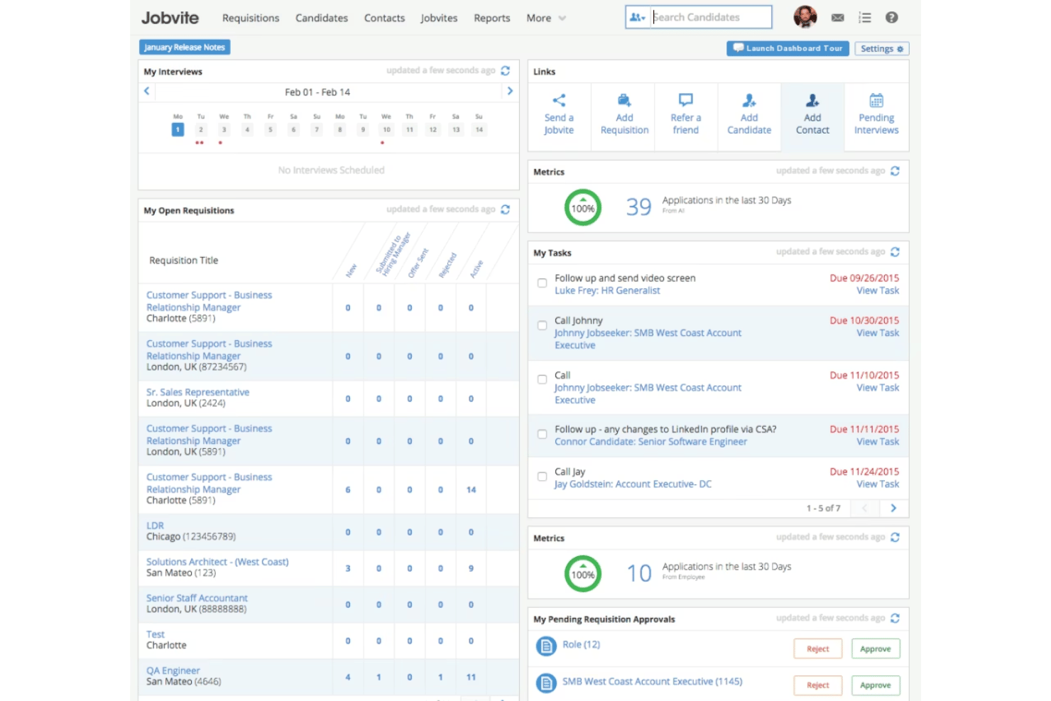Select Wednesday 10 in interview calendar
Screen dimensions: 1051x701
tap(386, 130)
